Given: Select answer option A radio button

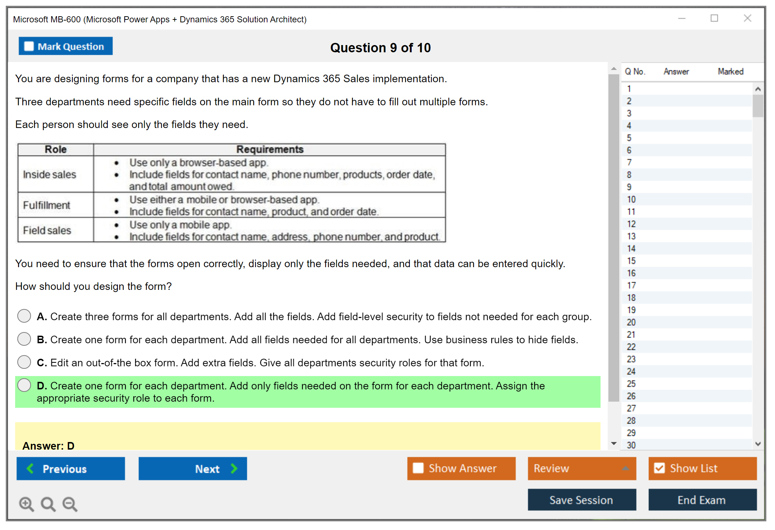Looking at the screenshot, I should pos(24,316).
